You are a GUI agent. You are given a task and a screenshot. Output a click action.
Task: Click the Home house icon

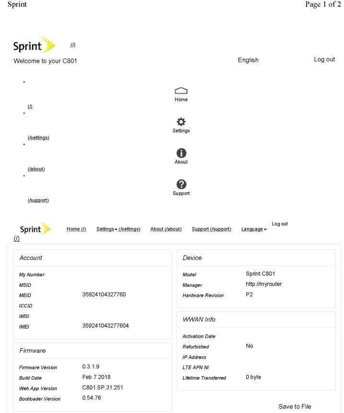(181, 91)
